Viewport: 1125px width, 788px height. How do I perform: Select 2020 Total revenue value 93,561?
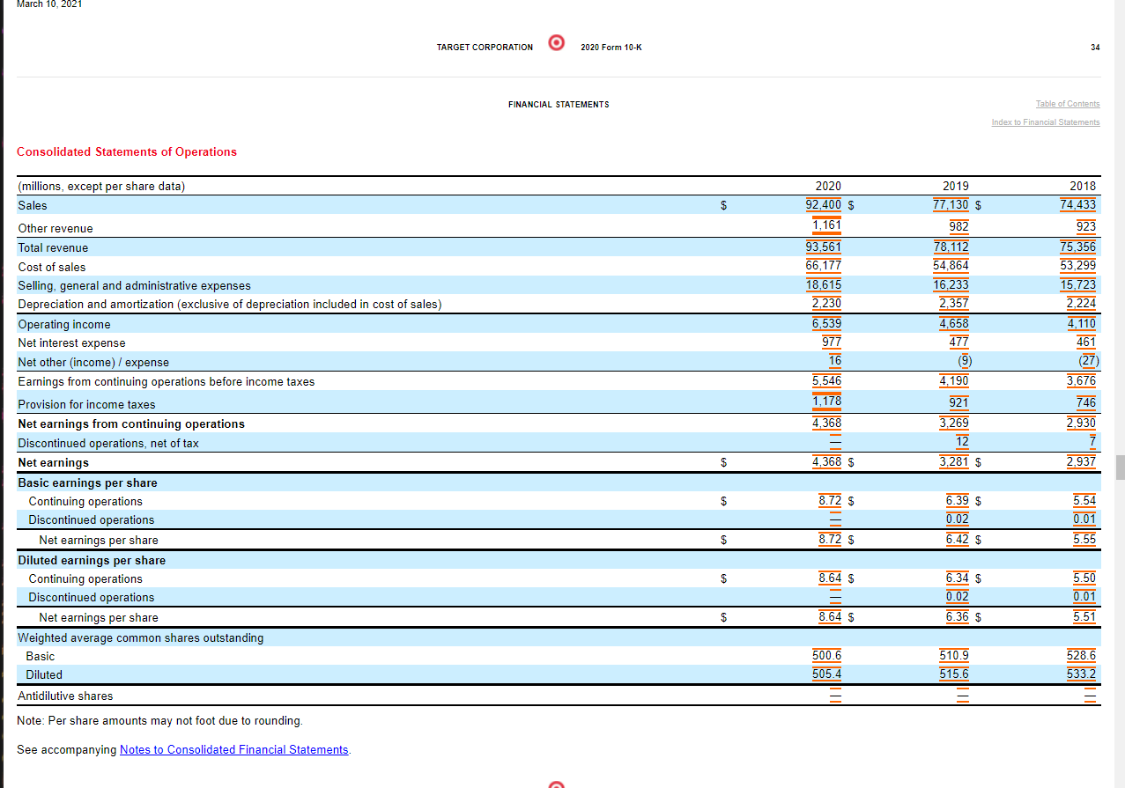pos(824,247)
